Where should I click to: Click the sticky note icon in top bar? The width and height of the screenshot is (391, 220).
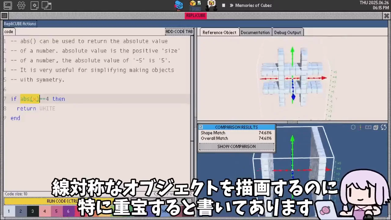46,5
